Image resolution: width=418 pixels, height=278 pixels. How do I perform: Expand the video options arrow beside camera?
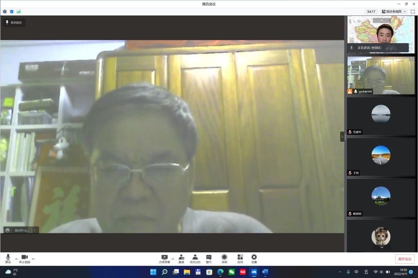click(33, 259)
